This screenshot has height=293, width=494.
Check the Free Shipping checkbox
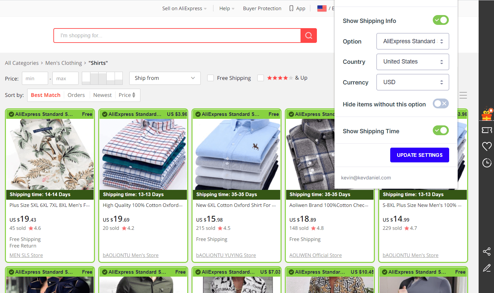coord(210,78)
